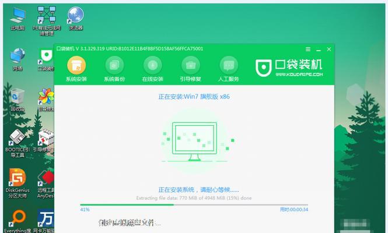388x233 pixels.
Task: Open the AnyDesk remote tool icon
Action: click(x=46, y=184)
